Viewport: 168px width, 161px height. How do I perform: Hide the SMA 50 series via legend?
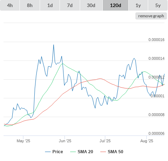(116, 152)
